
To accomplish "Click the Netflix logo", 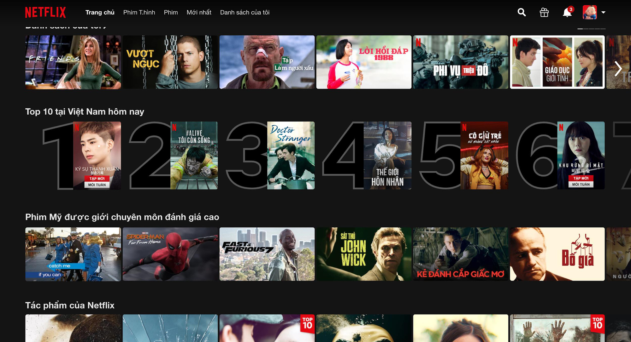I will tap(45, 12).
